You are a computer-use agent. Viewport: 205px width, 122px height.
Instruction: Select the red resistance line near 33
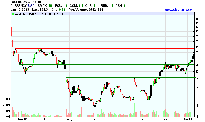click(105, 49)
